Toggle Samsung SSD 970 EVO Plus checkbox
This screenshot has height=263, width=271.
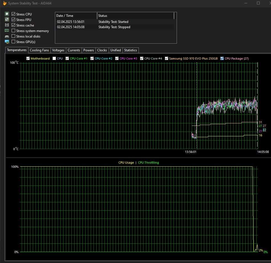click(x=166, y=59)
